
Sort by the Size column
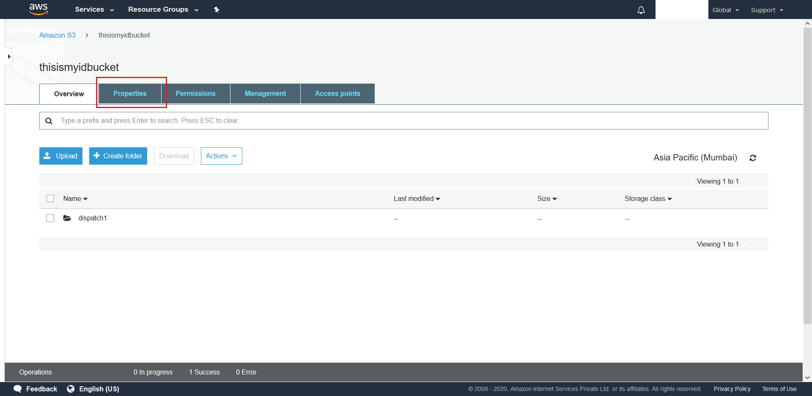[x=547, y=198]
